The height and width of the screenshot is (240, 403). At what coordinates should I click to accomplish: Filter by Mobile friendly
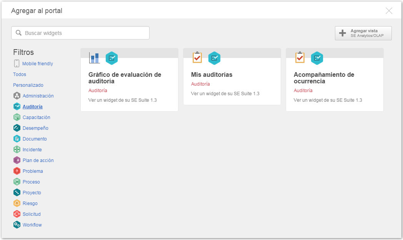pyautogui.click(x=38, y=64)
